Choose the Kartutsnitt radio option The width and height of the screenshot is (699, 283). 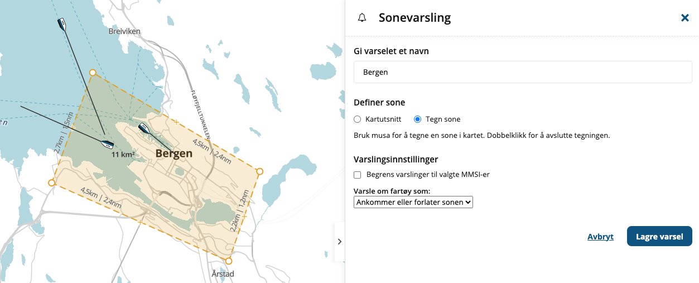[358, 119]
